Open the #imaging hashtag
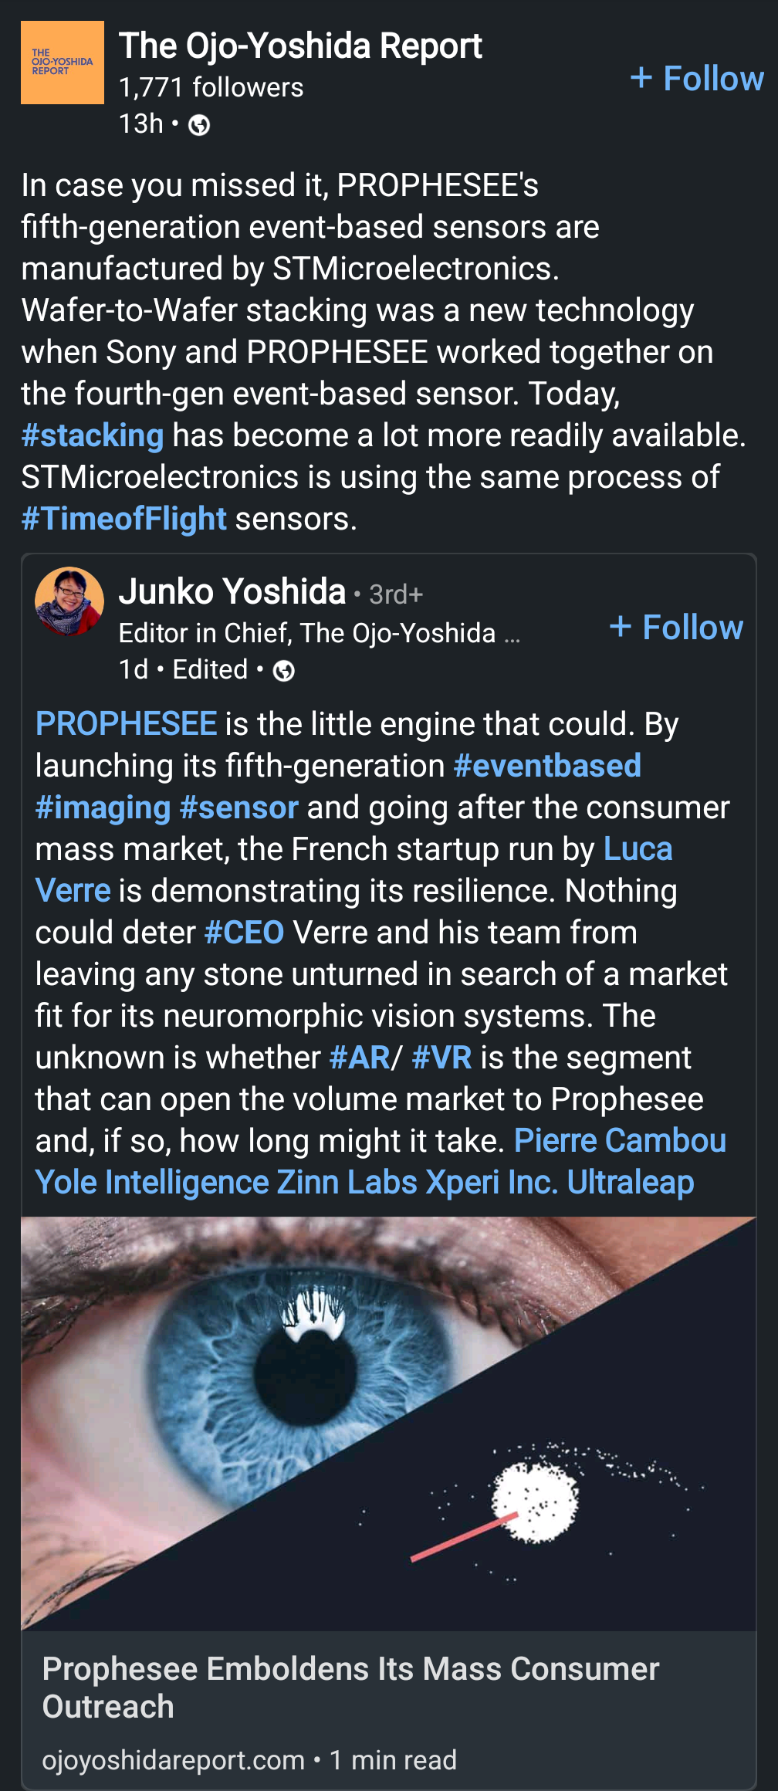The height and width of the screenshot is (1791, 778). [103, 807]
